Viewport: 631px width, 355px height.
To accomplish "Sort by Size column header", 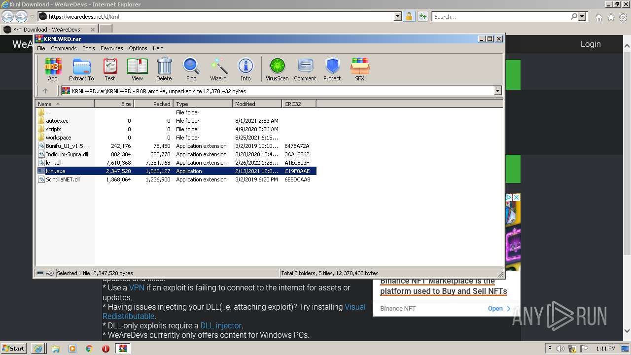I will [114, 104].
